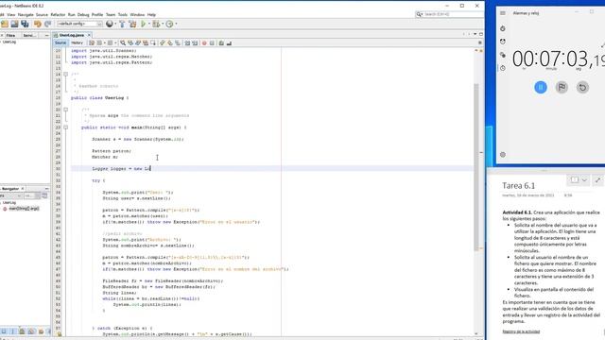Open the Run Project dropdown arrow

[x=149, y=24]
